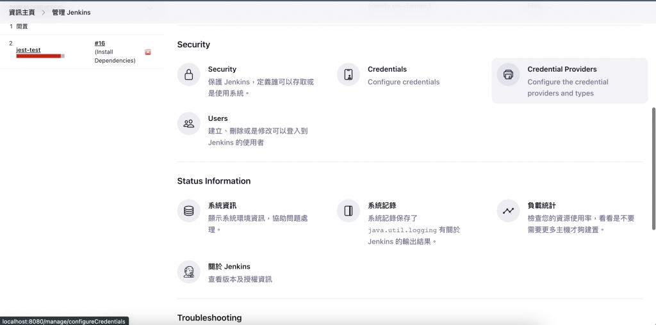Open the 負載統計 graph icon
This screenshot has width=656, height=325.
(x=508, y=211)
